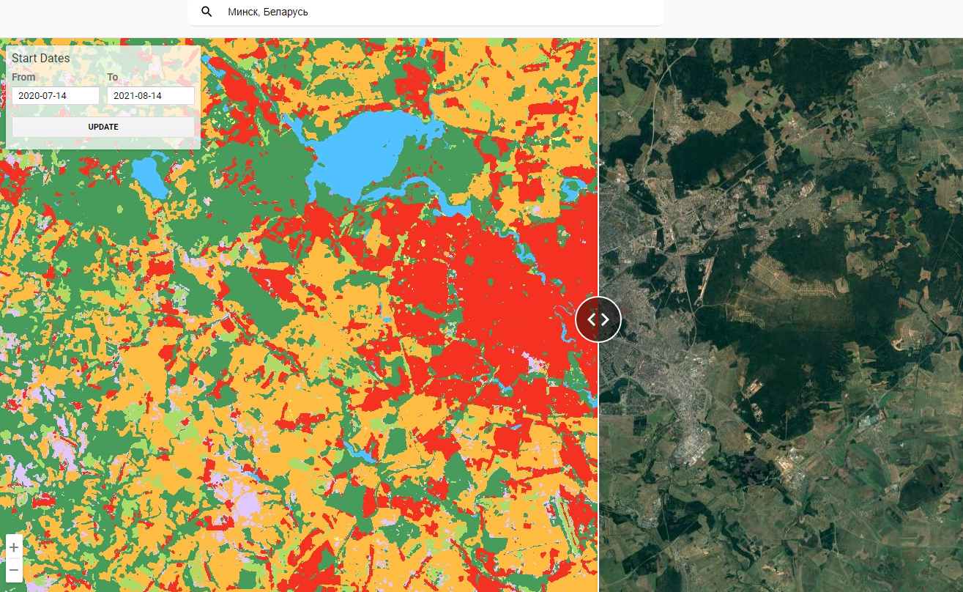Click the To label
Screen dimensions: 963x592
113,77
